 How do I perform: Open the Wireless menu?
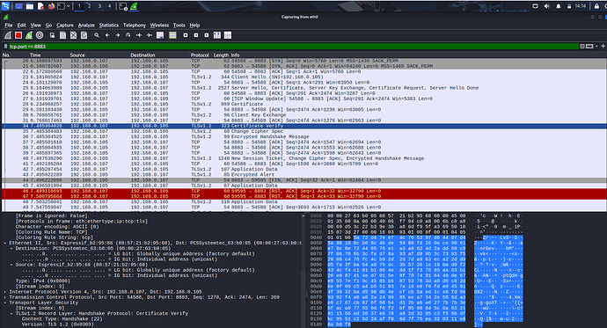point(159,26)
